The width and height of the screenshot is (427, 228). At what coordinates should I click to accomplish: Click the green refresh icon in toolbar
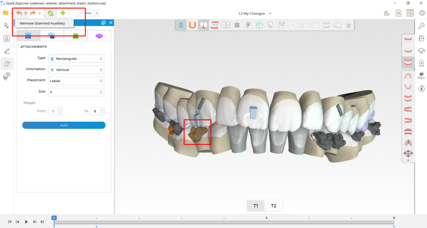point(50,13)
